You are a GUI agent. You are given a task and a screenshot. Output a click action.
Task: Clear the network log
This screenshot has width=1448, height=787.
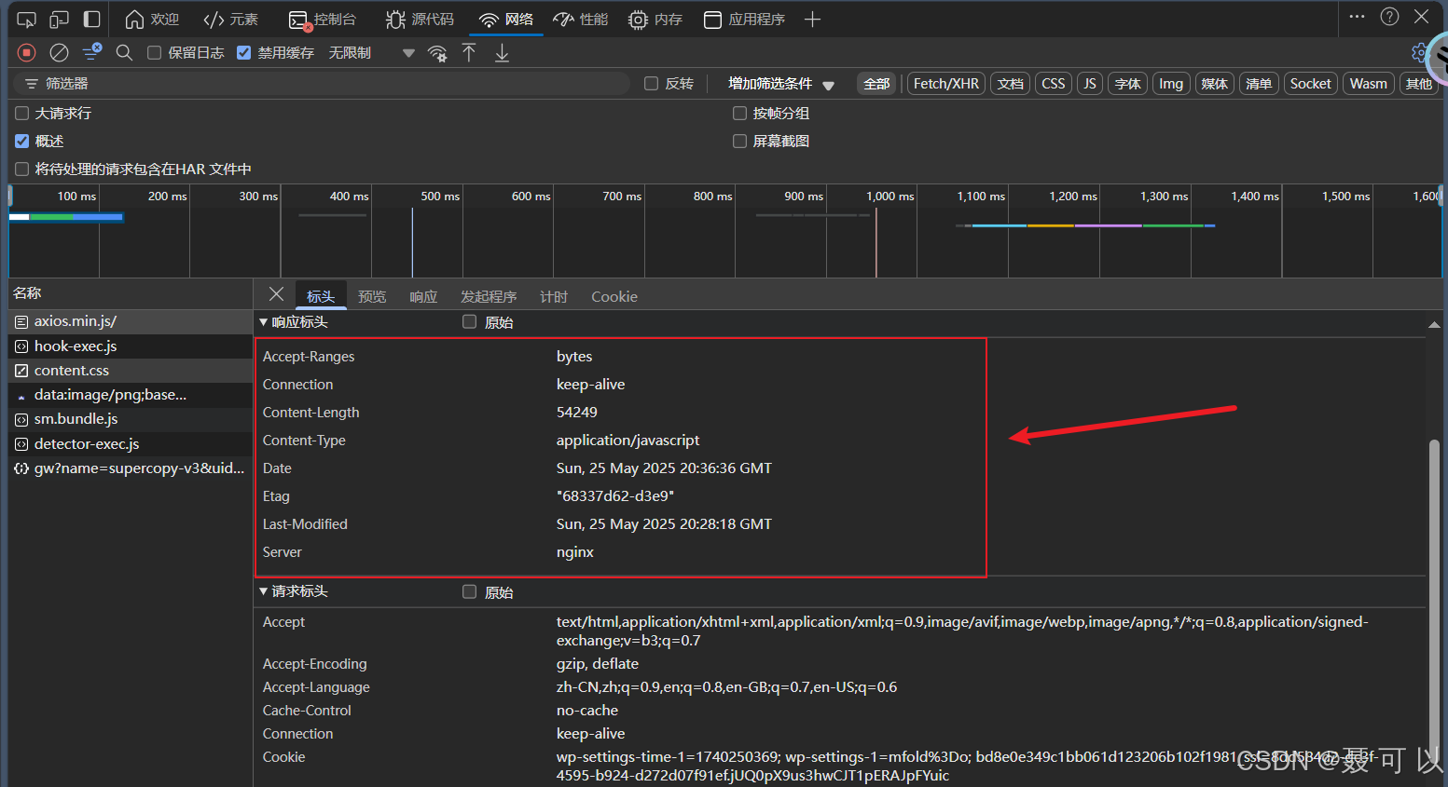(x=59, y=53)
